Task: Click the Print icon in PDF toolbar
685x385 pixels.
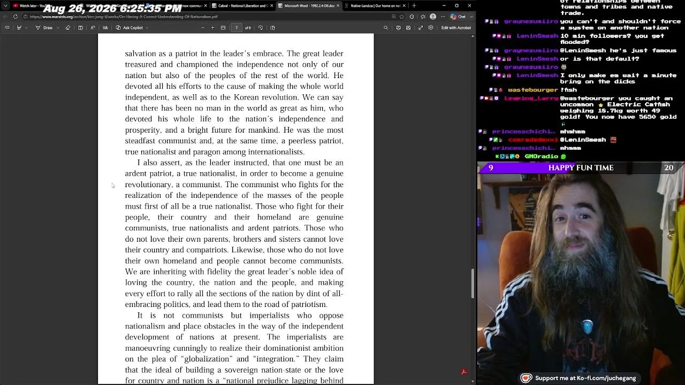Action: click(398, 28)
